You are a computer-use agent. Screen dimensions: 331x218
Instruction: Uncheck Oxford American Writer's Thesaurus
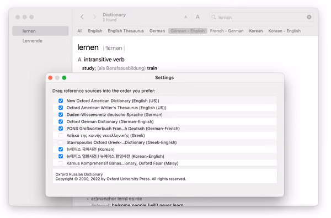point(61,108)
